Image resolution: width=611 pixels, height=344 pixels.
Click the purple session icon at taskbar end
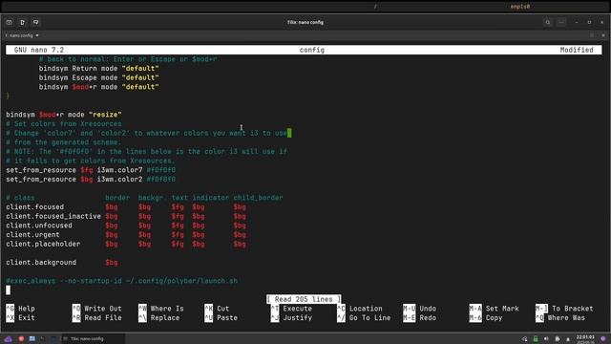click(x=603, y=339)
